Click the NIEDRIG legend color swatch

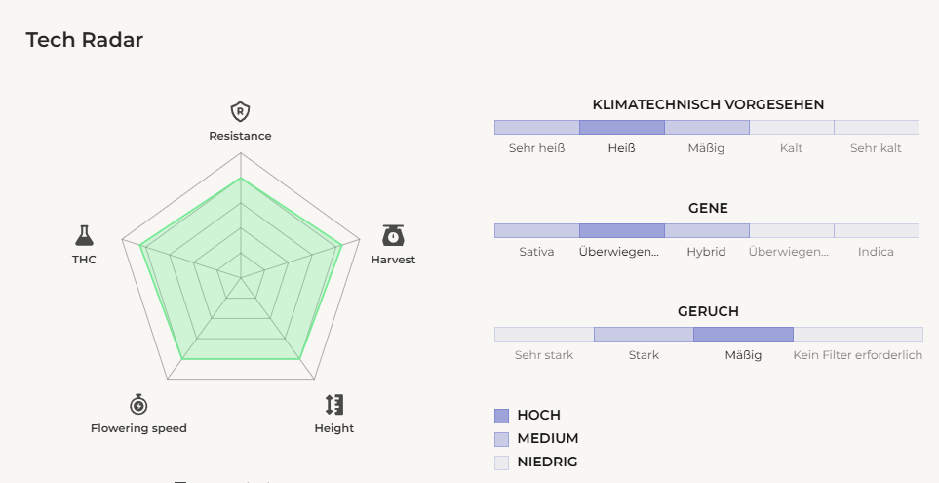[x=502, y=463]
